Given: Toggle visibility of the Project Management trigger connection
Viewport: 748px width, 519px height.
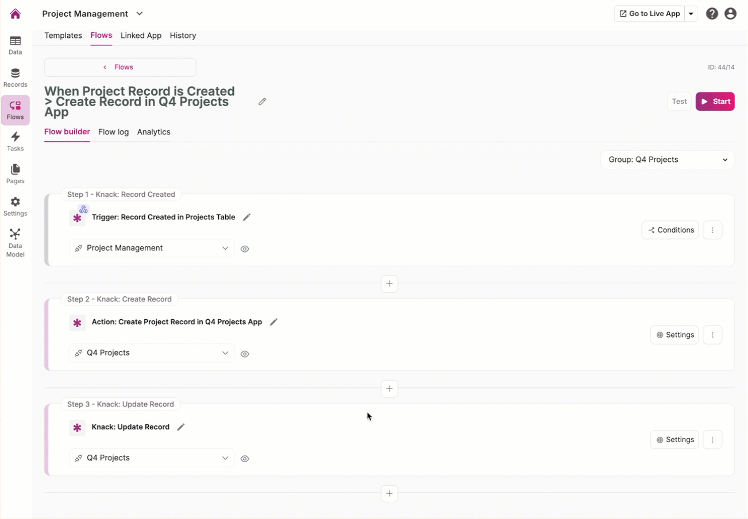Looking at the screenshot, I should (245, 249).
